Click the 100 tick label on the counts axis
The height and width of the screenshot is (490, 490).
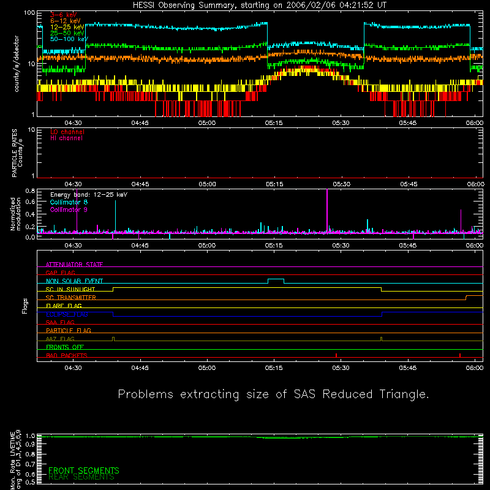(x=29, y=13)
